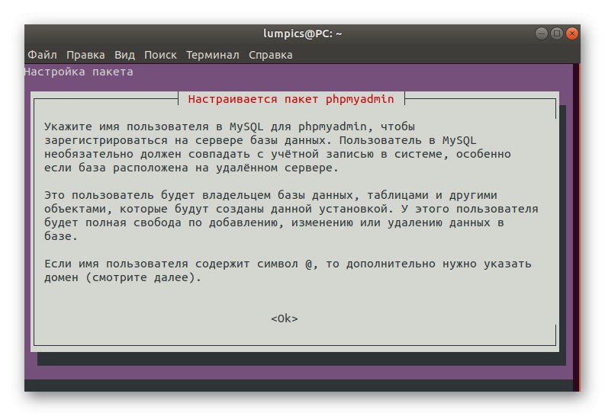Click the 'Настройка пакета' header text
The height and width of the screenshot is (416, 605).
coord(79,72)
